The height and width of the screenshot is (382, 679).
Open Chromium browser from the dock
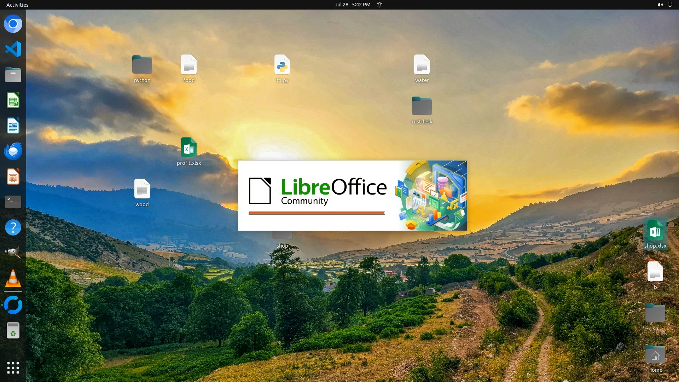coord(13,24)
